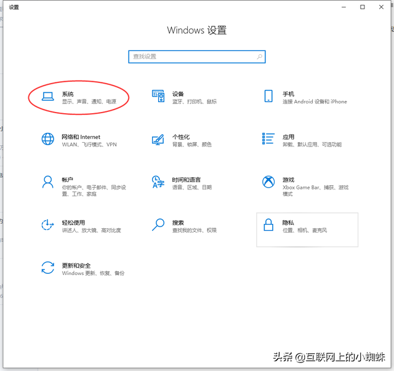Click the 手机 settings title
Viewport: 394px width, 371px height.
[288, 94]
